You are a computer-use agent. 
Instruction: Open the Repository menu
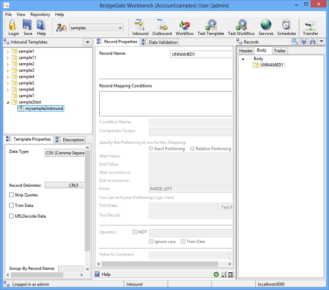coord(40,14)
